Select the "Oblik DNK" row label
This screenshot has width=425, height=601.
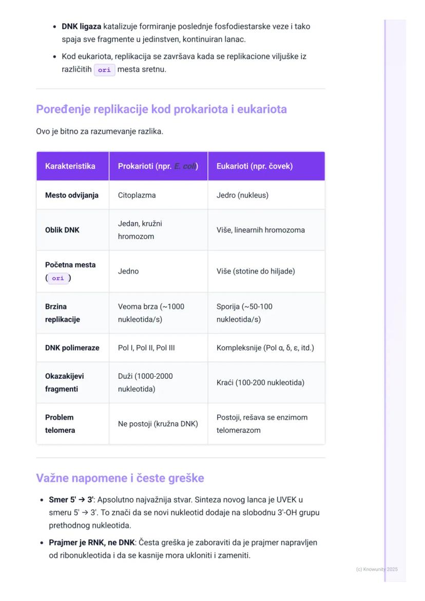pyautogui.click(x=62, y=230)
